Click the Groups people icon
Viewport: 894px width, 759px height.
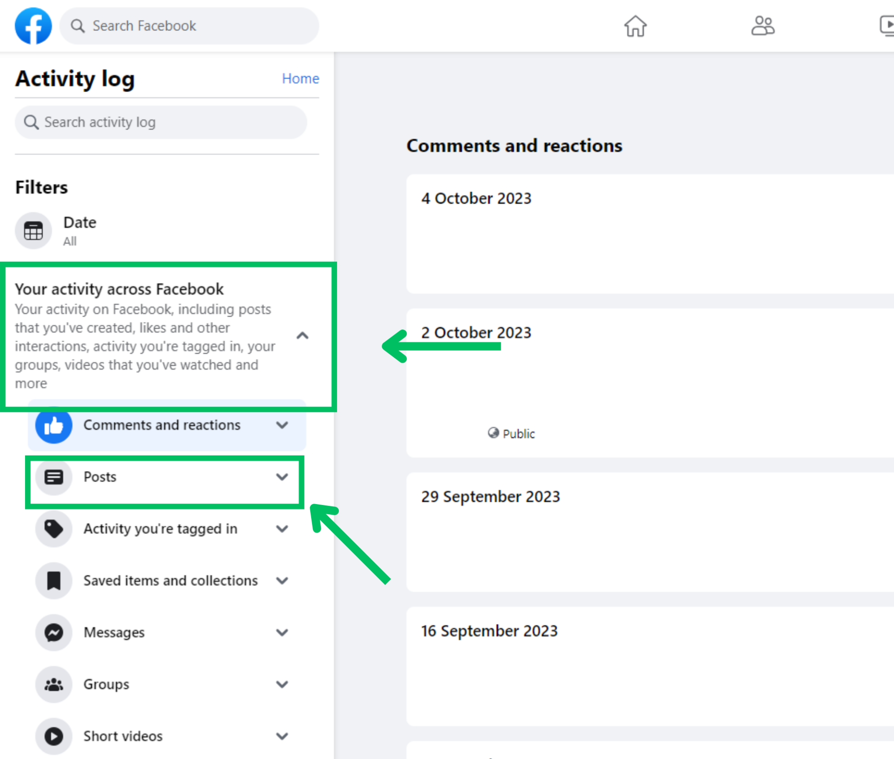click(x=54, y=684)
